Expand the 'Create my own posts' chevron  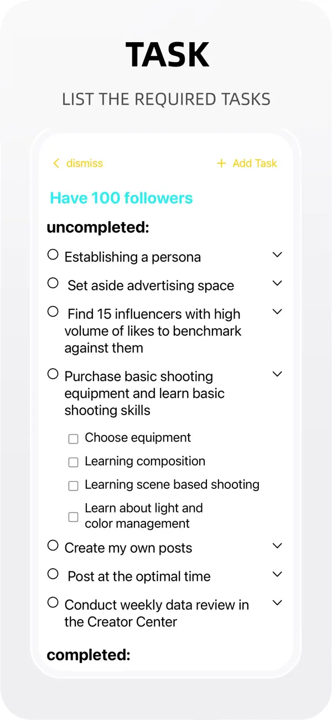(x=278, y=546)
